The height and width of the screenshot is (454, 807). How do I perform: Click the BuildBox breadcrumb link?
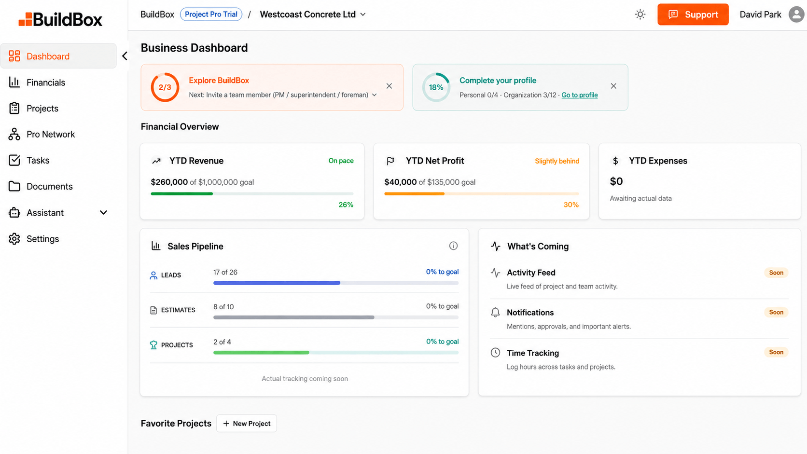tap(157, 14)
